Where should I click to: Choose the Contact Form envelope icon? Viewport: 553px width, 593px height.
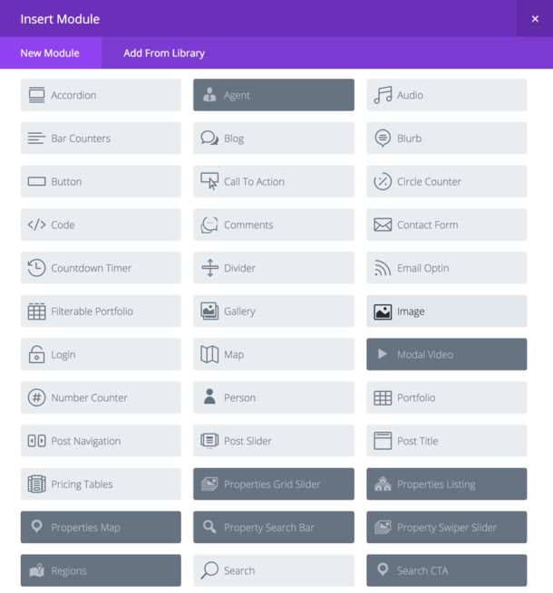383,225
